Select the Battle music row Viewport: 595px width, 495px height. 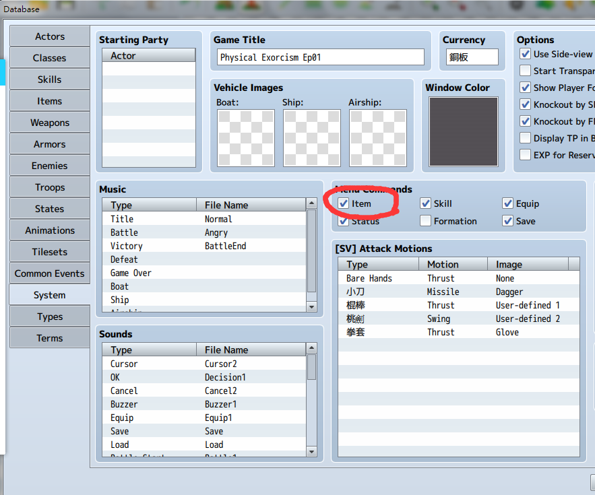point(204,232)
